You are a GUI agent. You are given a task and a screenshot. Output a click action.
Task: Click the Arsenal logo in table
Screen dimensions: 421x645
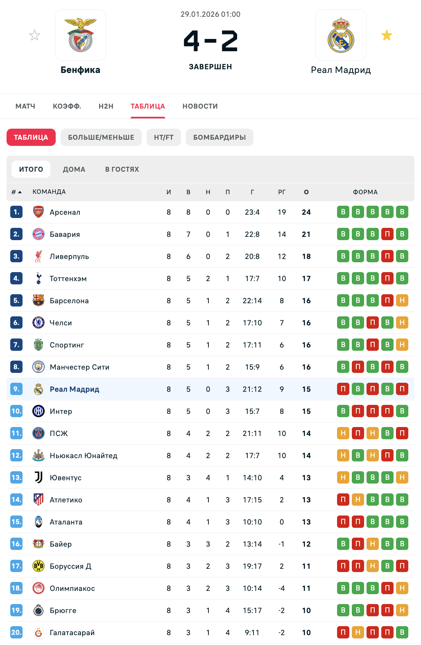point(38,212)
